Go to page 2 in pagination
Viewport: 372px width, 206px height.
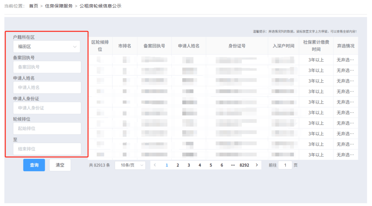click(x=178, y=165)
